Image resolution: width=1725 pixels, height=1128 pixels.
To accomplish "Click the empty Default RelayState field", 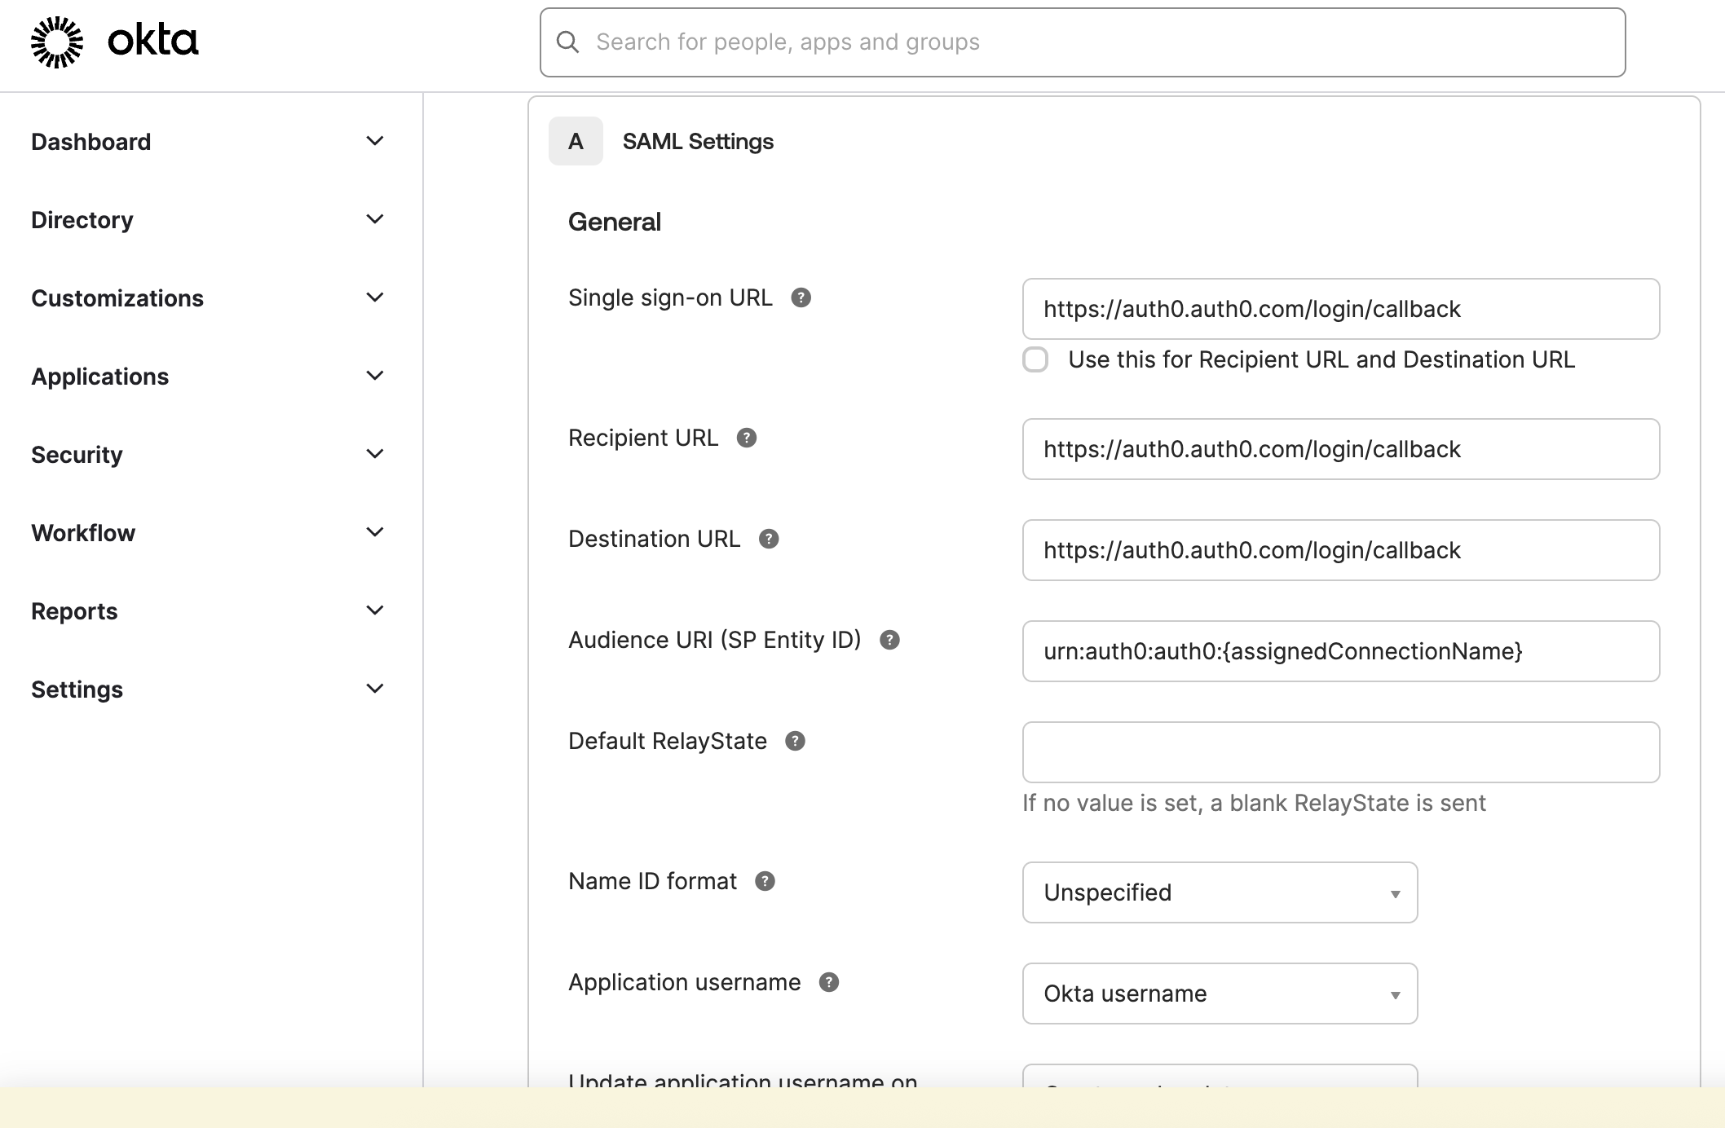I will coord(1341,752).
